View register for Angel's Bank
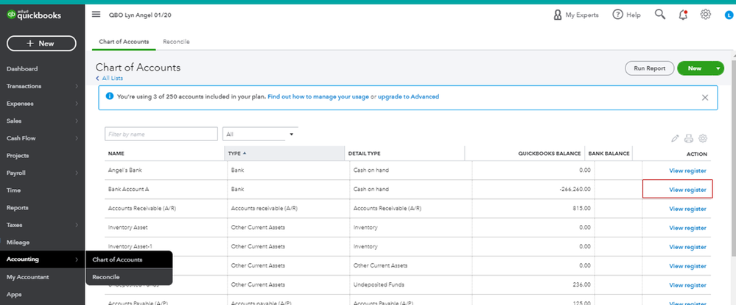Image resolution: width=736 pixels, height=305 pixels. (x=687, y=171)
